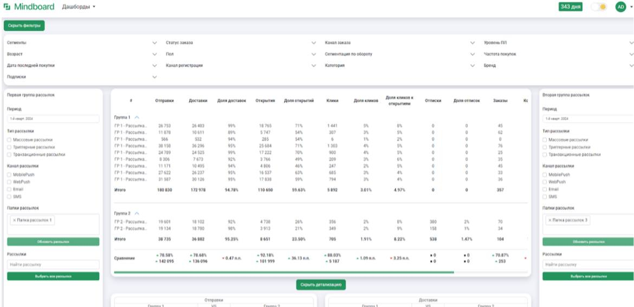This screenshot has height=307, width=634.
Task: Remove the Папка рассылок 1 tag
Action: point(14,220)
